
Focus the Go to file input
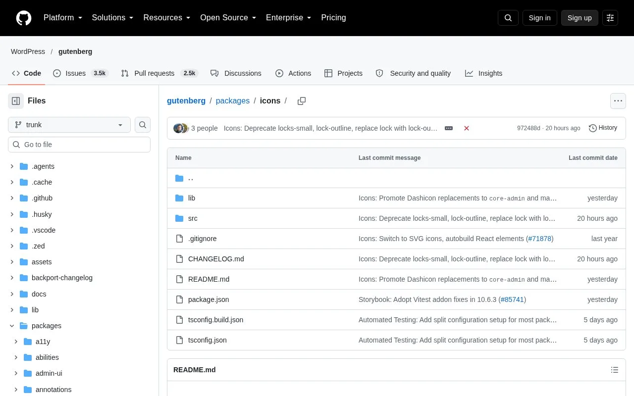(79, 145)
